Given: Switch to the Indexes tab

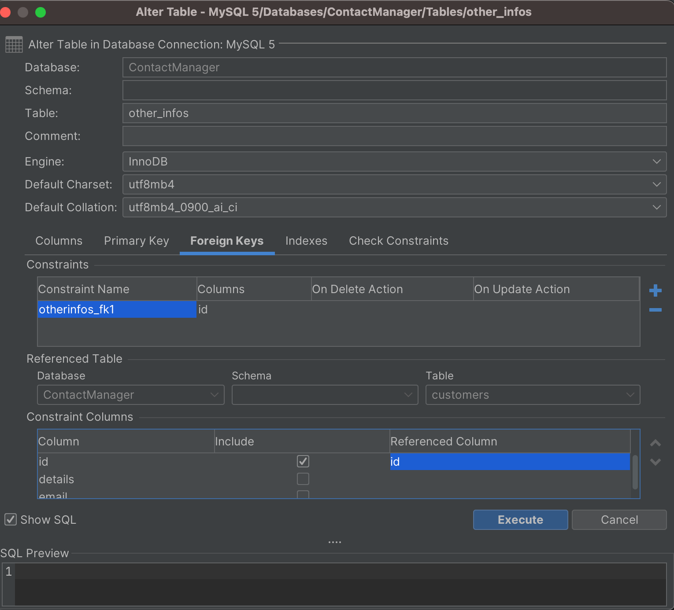Looking at the screenshot, I should coord(306,241).
